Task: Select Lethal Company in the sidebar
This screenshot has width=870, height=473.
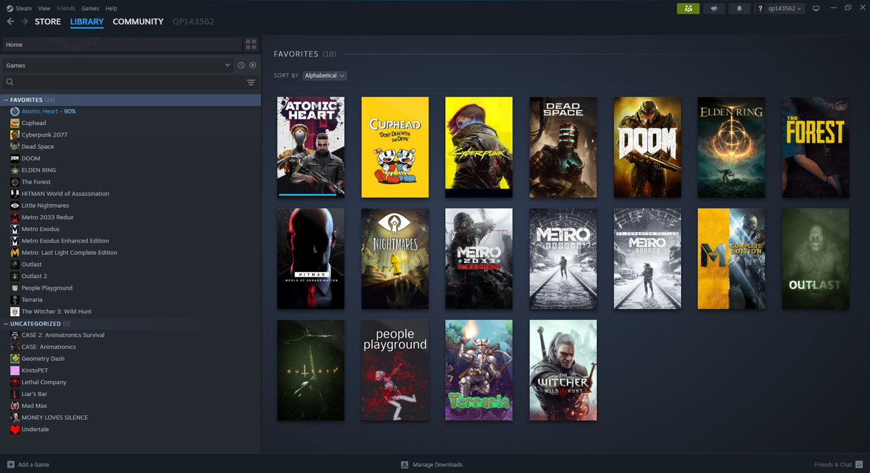Action: [130, 382]
